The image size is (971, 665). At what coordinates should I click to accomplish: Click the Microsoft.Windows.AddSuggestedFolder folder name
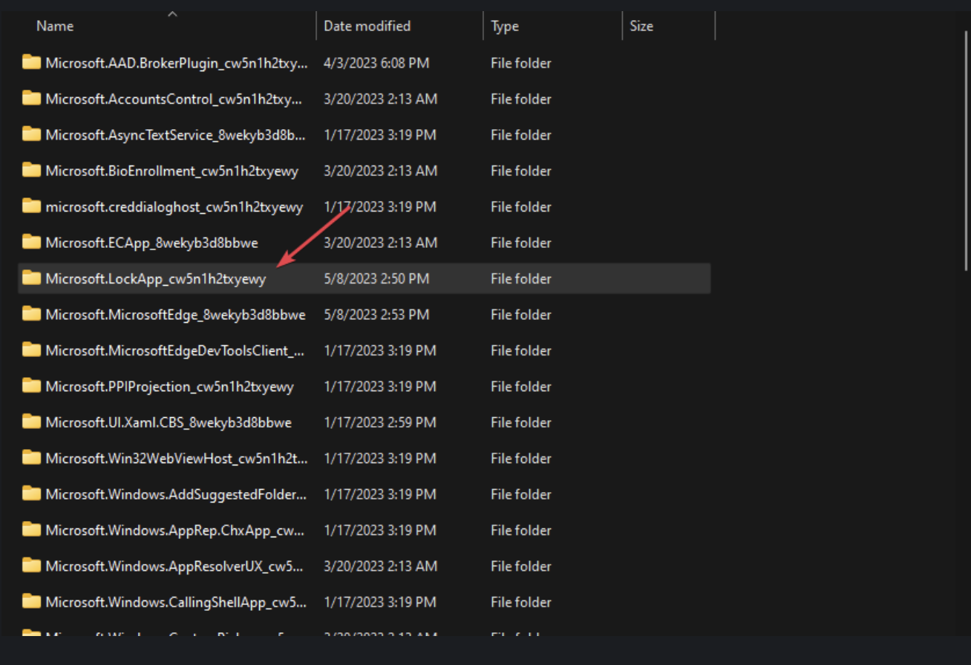(x=176, y=494)
